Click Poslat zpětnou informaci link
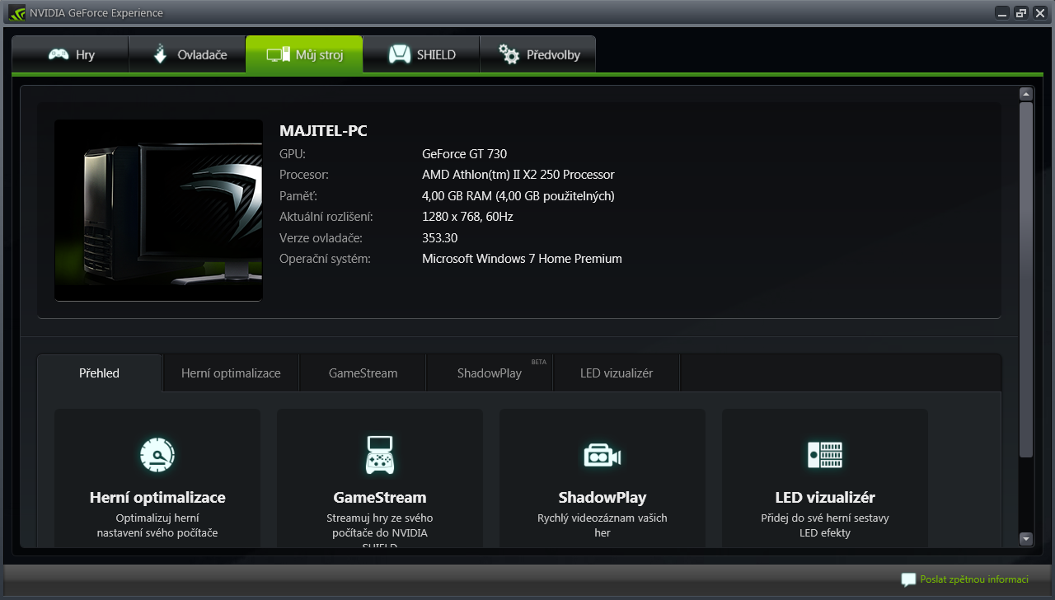The height and width of the screenshot is (600, 1055). click(974, 579)
